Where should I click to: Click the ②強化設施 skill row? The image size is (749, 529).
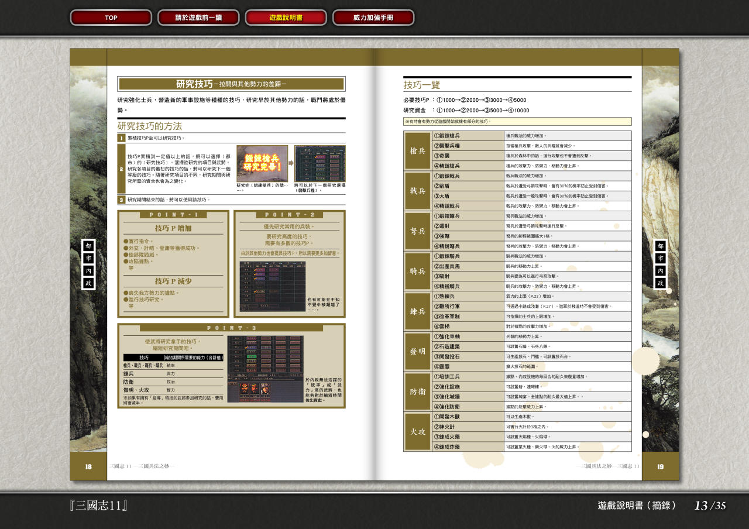click(531, 387)
